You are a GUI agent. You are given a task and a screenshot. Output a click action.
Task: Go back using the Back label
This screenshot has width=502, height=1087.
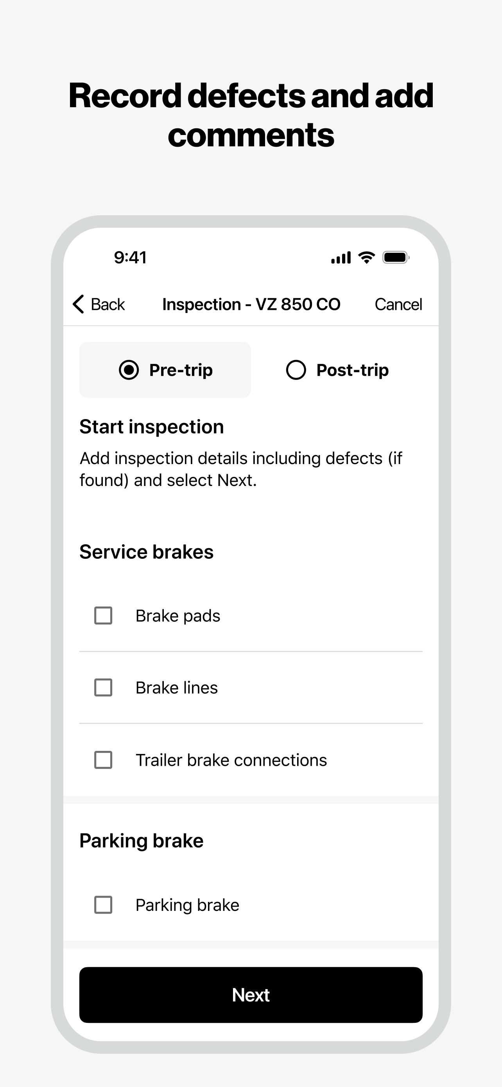[x=108, y=304]
